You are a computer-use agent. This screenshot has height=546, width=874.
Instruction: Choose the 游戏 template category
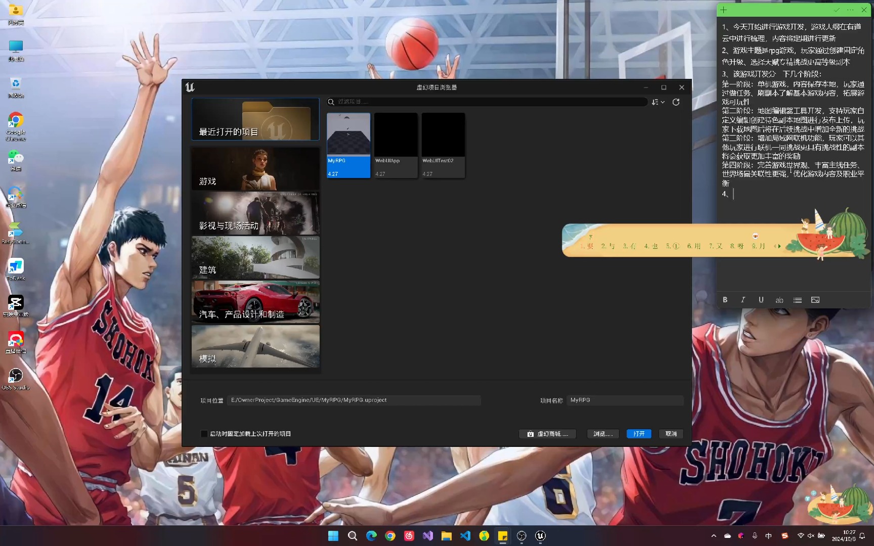pos(255,169)
